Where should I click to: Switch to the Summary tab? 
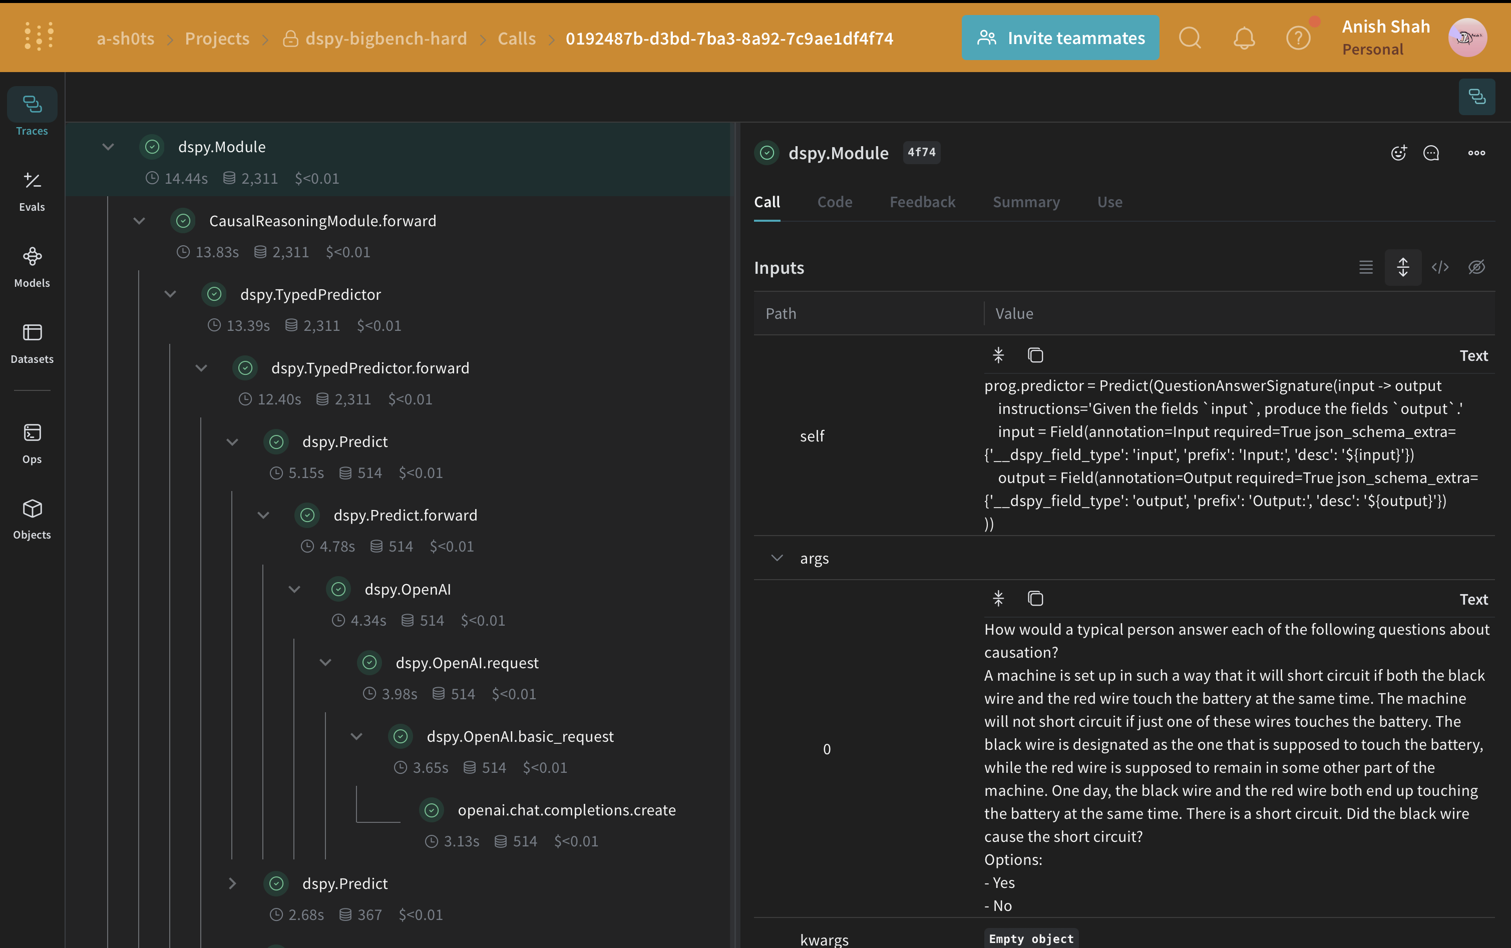[1026, 202]
